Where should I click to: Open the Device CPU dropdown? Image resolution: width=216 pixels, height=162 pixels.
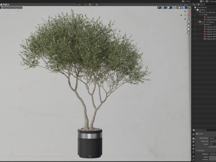click(x=213, y=144)
